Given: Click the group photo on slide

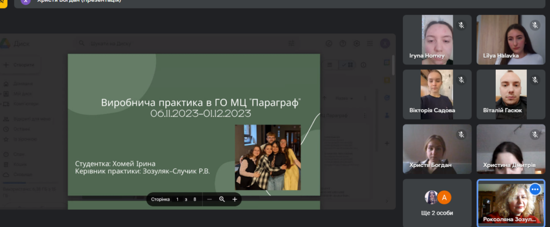Looking at the screenshot, I should (x=267, y=157).
